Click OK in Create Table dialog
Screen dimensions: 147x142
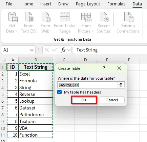coord(84,100)
